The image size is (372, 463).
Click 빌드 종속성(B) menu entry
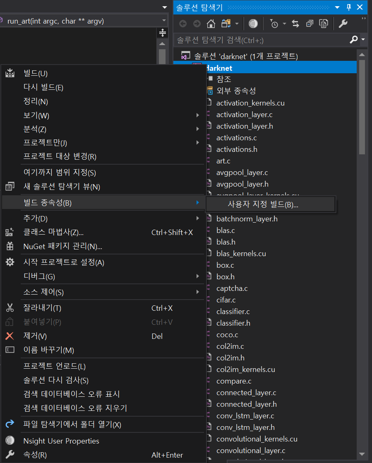[103, 203]
